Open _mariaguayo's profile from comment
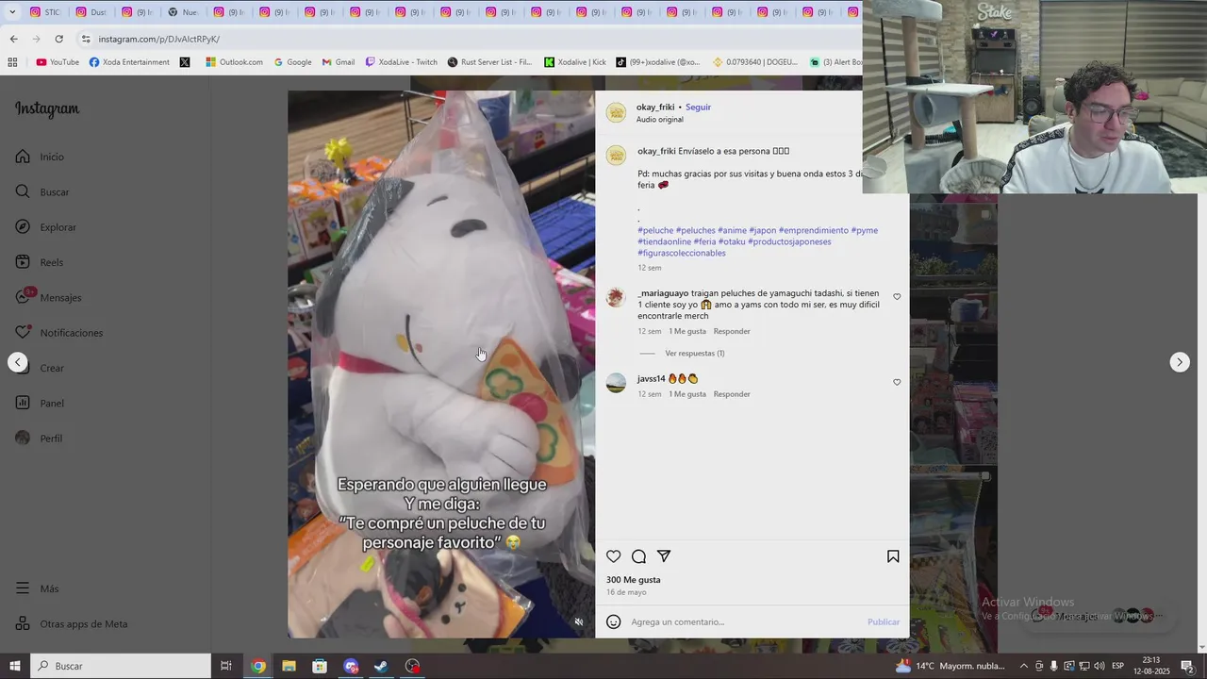This screenshot has height=679, width=1207. 663,293
